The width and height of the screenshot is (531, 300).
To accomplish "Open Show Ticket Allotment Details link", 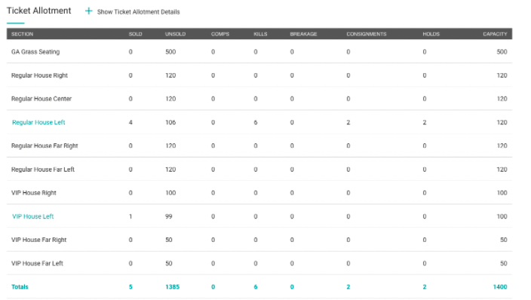I will [138, 12].
